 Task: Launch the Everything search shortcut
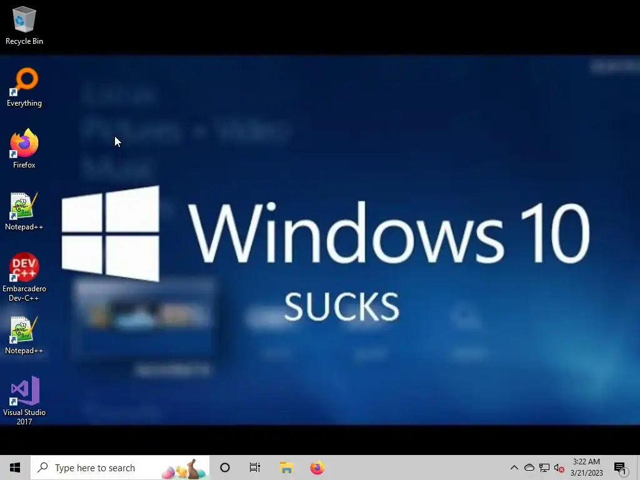click(24, 87)
